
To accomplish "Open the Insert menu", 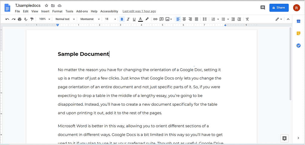I will coord(45,11).
